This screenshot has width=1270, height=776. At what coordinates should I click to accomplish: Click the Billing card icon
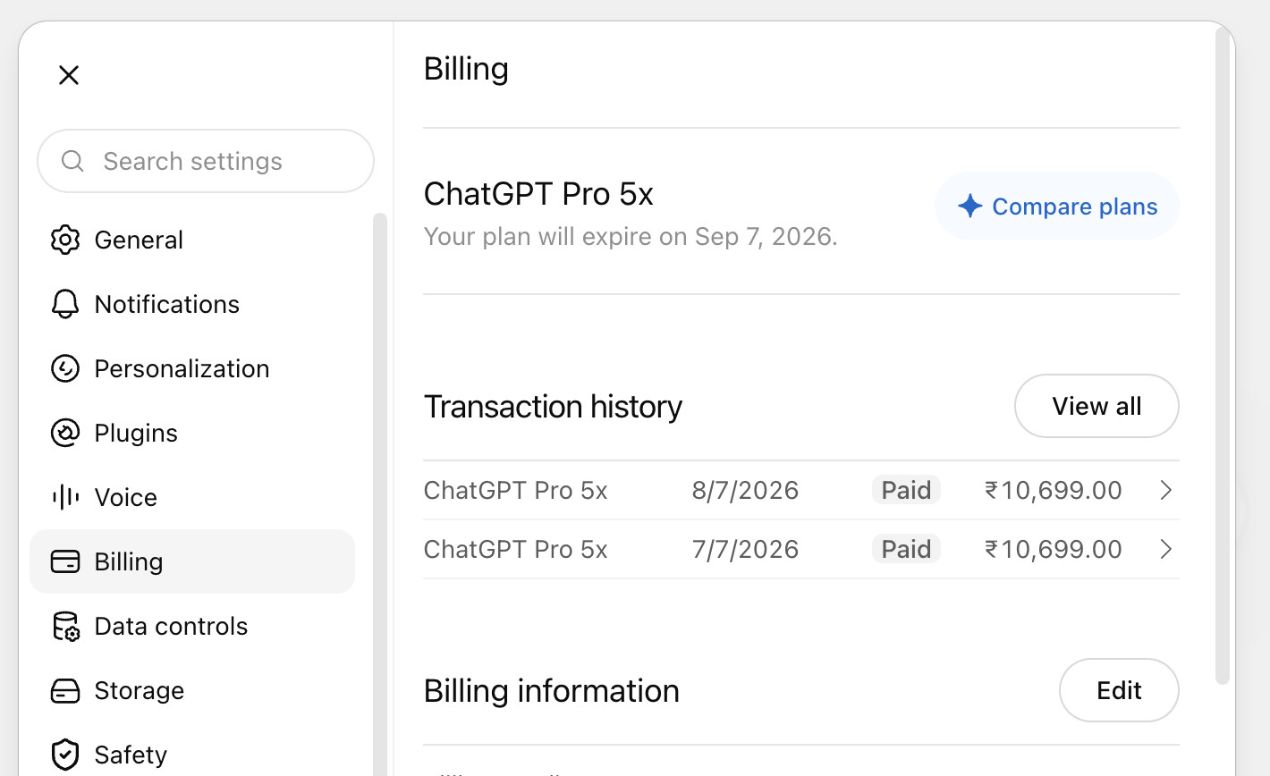coord(65,561)
